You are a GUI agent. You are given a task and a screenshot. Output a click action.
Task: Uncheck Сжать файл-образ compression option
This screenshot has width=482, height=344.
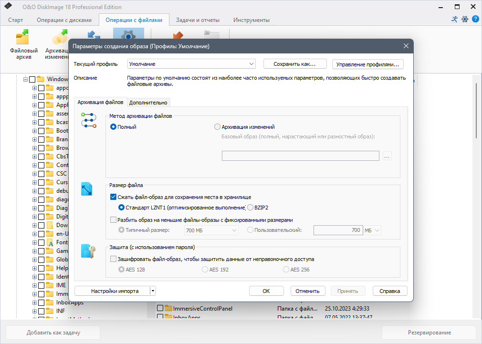point(113,197)
